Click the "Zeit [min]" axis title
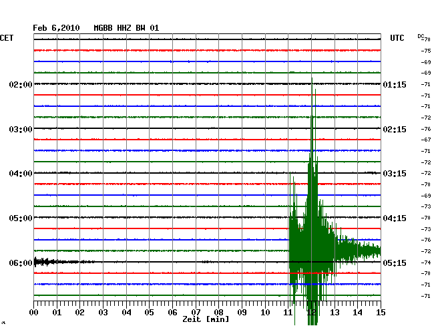 click(206, 319)
